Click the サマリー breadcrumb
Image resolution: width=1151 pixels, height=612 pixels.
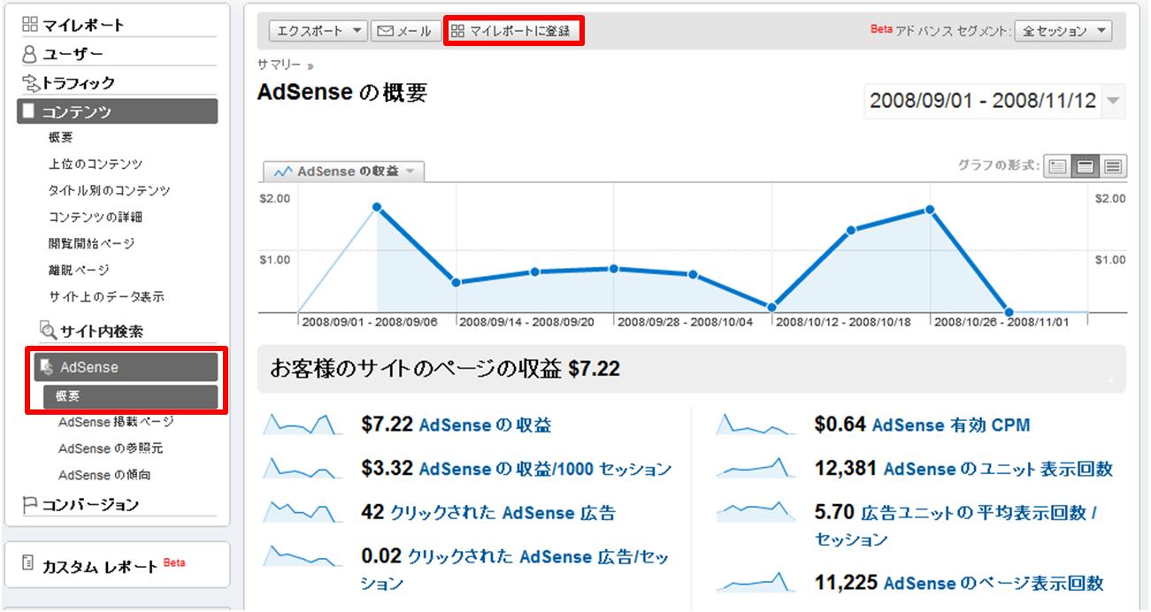(x=280, y=65)
